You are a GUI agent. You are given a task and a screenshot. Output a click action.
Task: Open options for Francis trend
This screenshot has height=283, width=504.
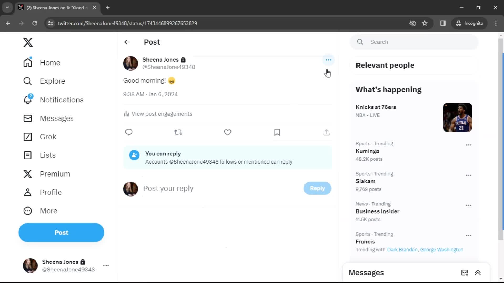[x=469, y=236]
